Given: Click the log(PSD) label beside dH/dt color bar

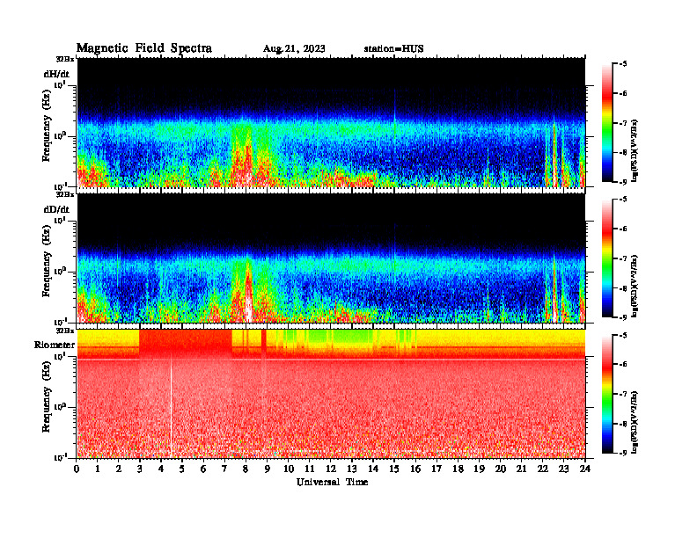Looking at the screenshot, I should [x=636, y=150].
